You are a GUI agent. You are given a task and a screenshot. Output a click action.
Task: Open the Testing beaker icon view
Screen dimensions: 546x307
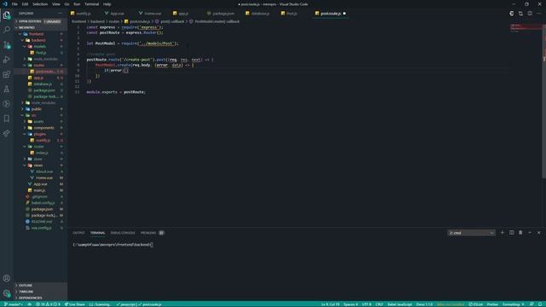7,89
